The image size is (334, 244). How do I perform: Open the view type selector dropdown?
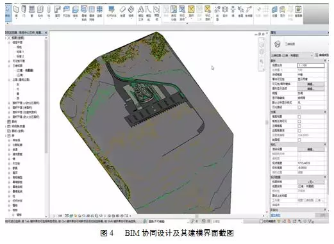pos(292,55)
